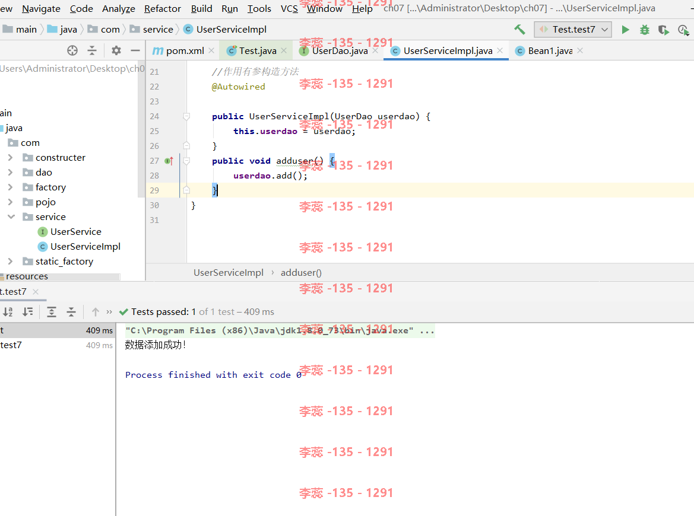Expand the factory package
The height and width of the screenshot is (516, 694).
(x=10, y=187)
